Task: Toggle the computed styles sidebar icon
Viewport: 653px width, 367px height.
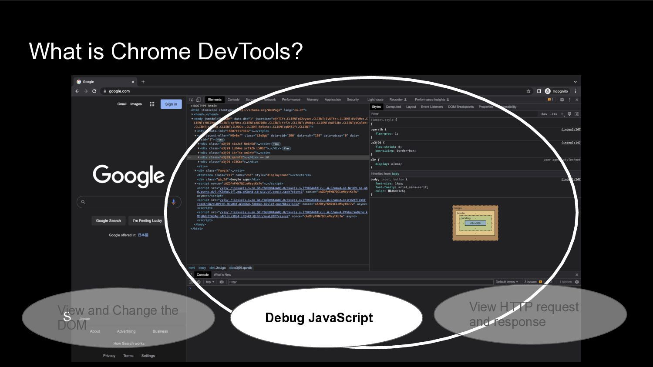Action: (x=577, y=114)
